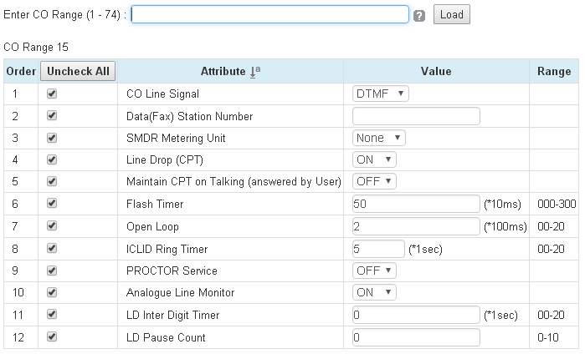Toggle the PROCTOR Service checkbox
The height and width of the screenshot is (359, 585).
[52, 271]
